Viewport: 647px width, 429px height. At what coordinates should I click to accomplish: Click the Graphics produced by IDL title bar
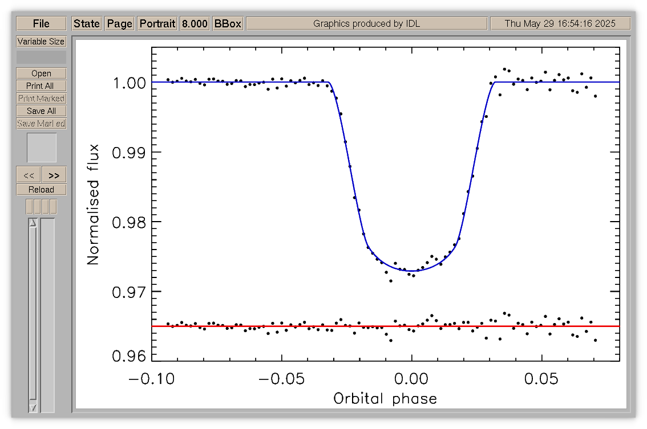367,23
